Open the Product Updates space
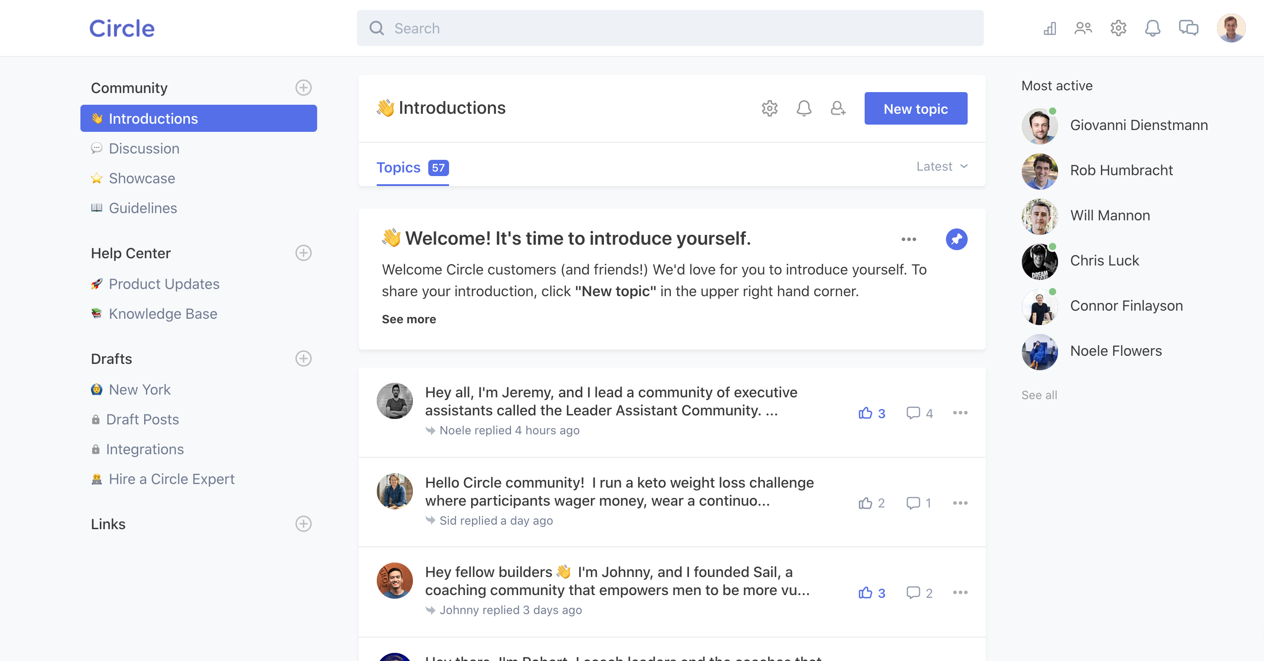The width and height of the screenshot is (1264, 661). click(155, 284)
